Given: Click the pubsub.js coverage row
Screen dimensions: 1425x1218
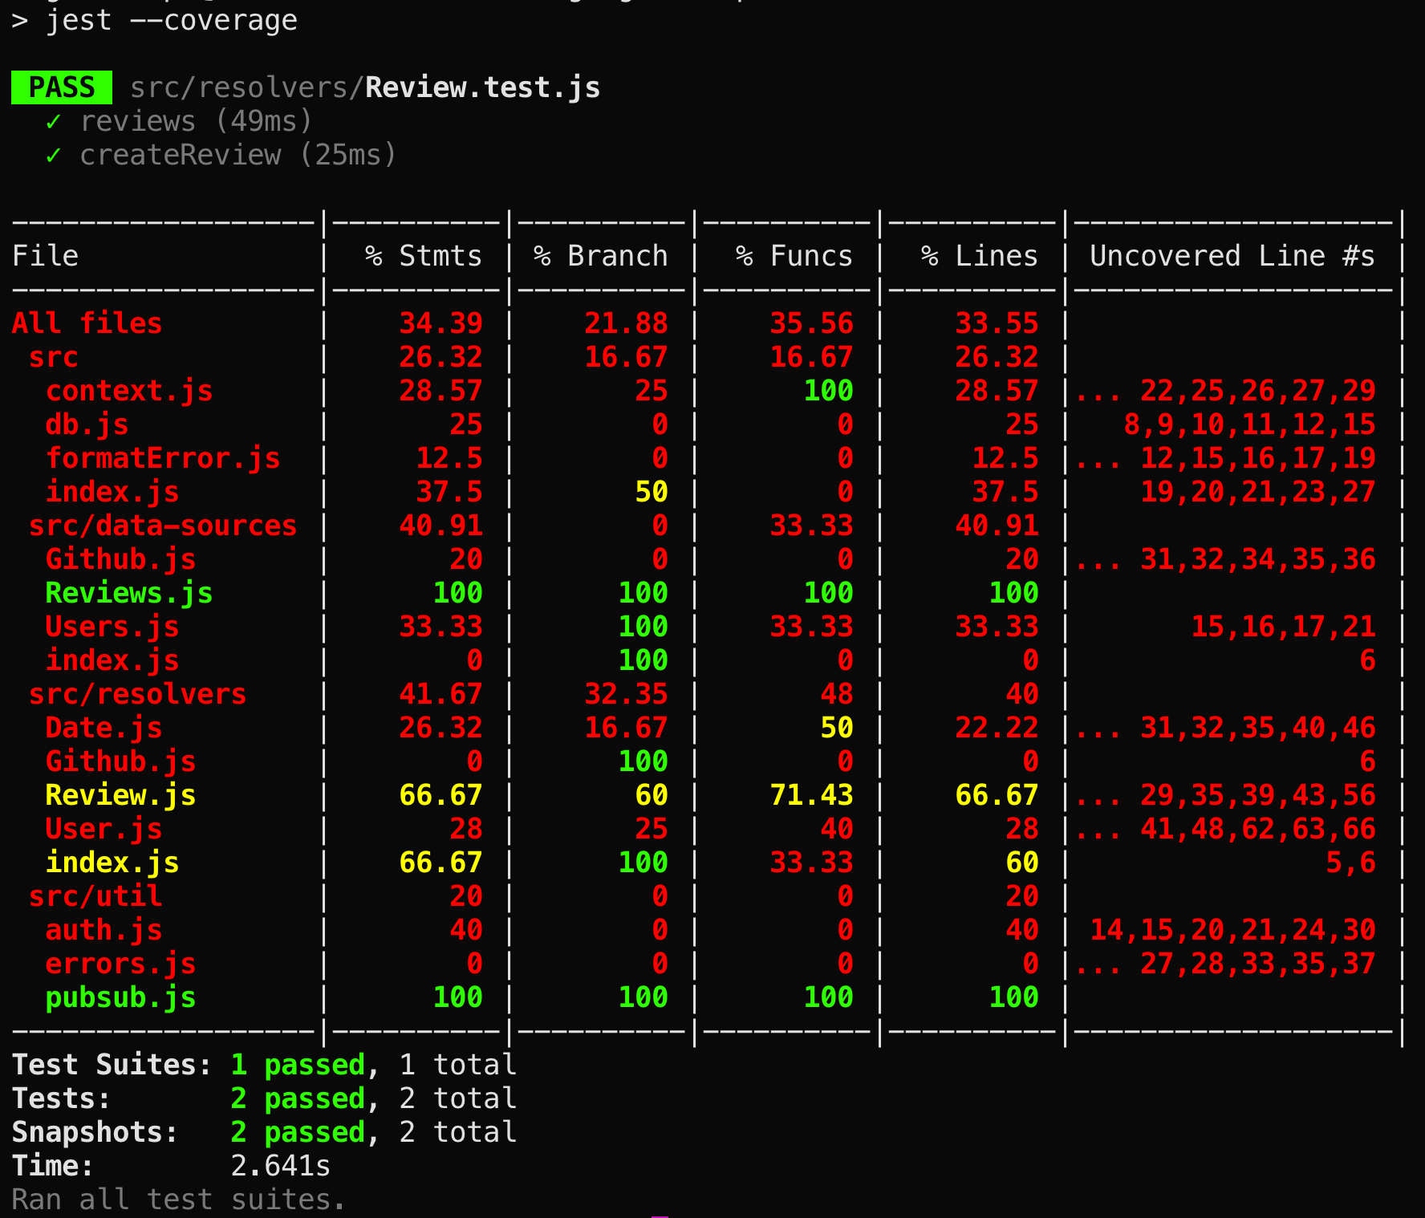Looking at the screenshot, I should [x=121, y=997].
